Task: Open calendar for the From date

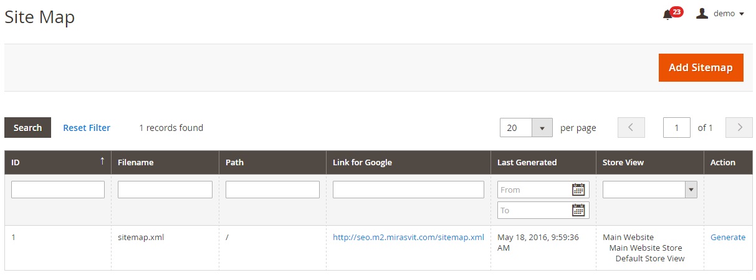Action: (578, 190)
